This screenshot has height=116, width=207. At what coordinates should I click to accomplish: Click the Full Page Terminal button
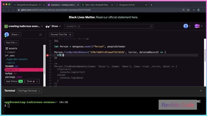(29, 91)
